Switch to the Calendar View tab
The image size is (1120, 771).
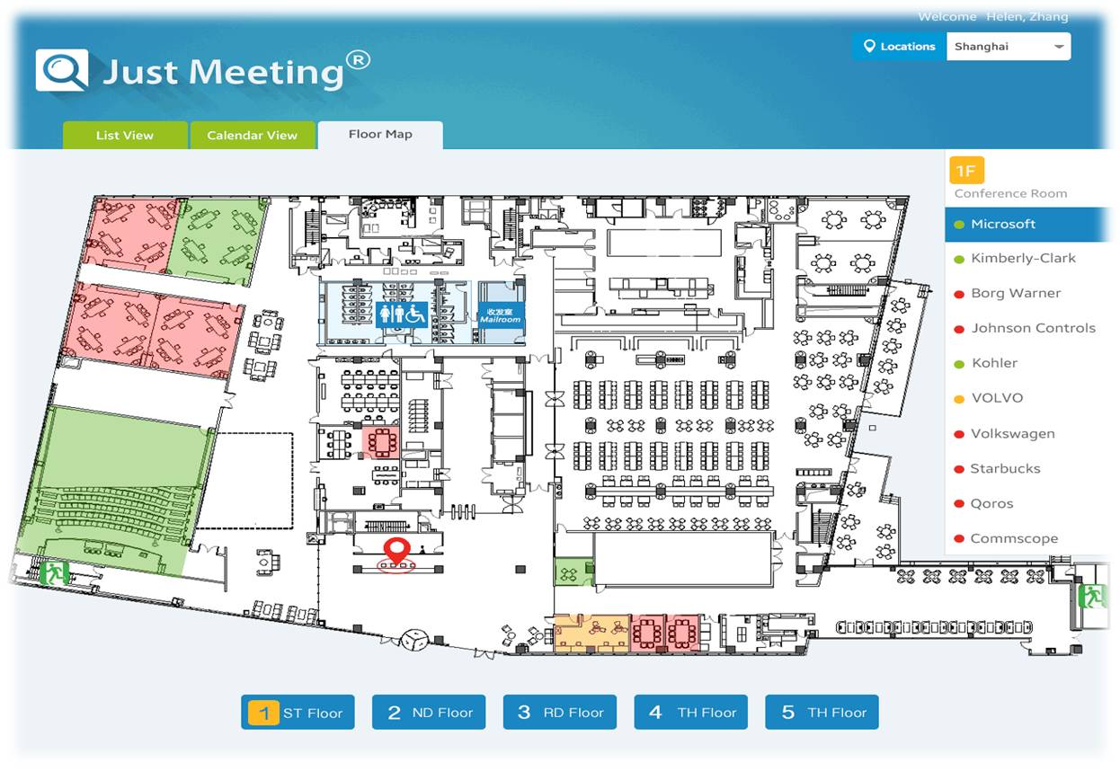click(x=252, y=136)
